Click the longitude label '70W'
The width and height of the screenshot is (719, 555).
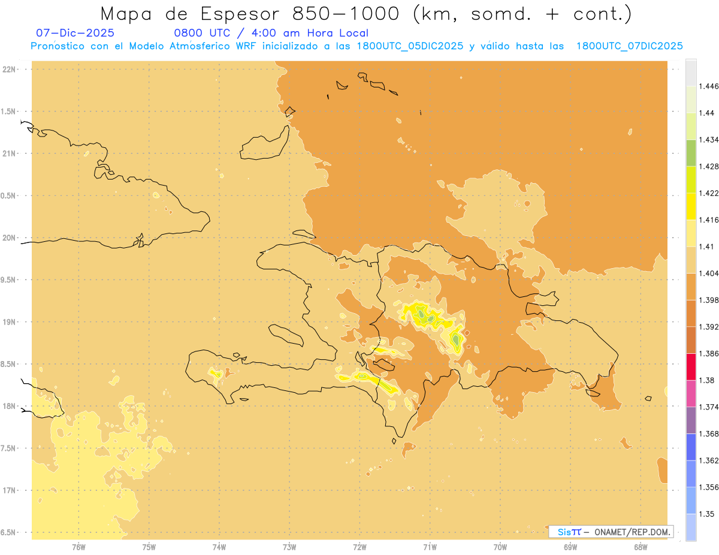click(500, 547)
